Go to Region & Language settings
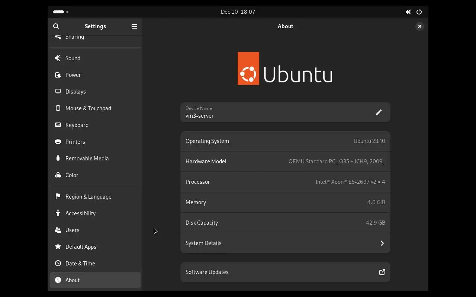476x297 pixels. pyautogui.click(x=95, y=196)
